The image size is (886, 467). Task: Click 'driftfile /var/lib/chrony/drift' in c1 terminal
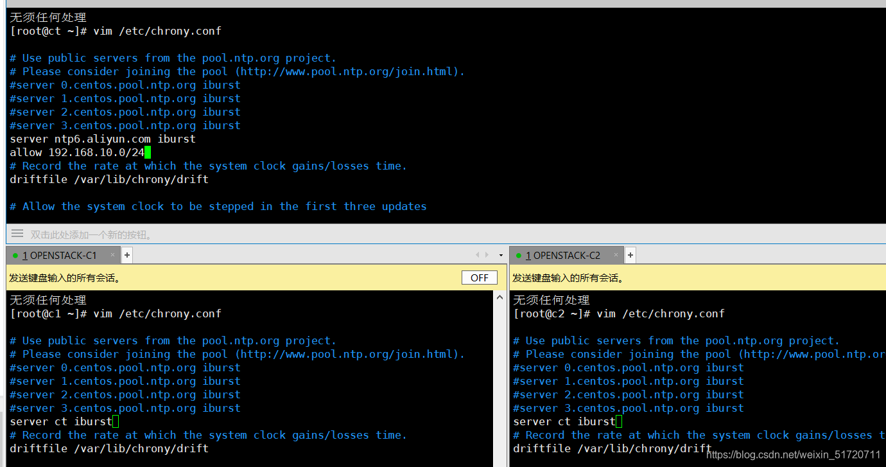(109, 448)
